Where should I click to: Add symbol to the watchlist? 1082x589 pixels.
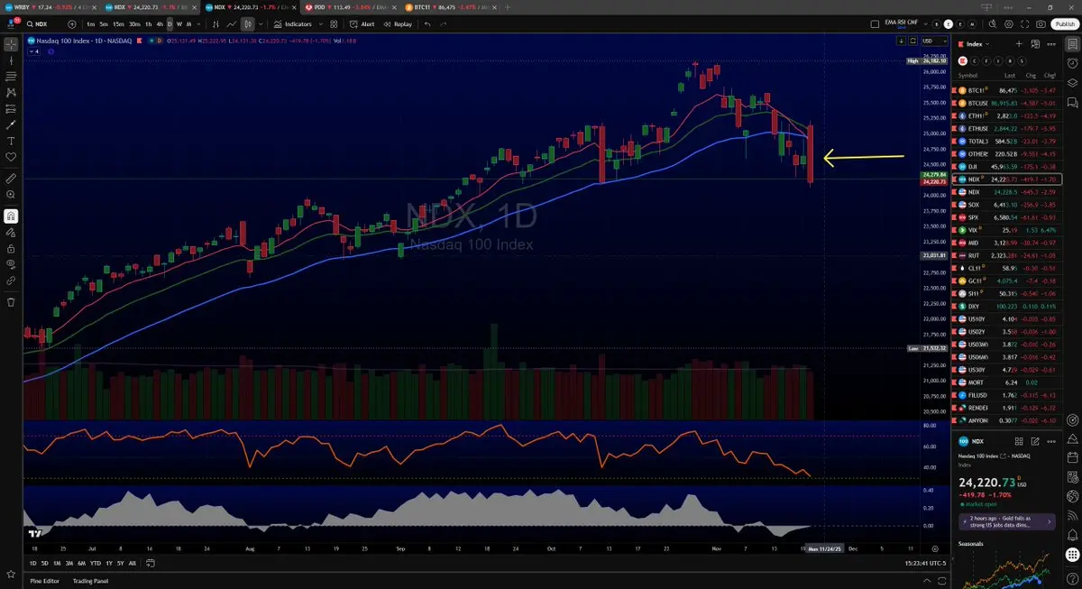click(1019, 43)
